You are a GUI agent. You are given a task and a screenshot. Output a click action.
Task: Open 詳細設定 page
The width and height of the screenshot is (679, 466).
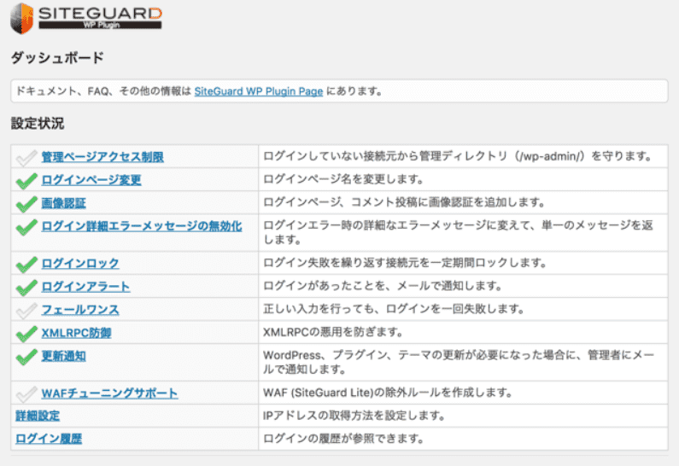coord(38,416)
